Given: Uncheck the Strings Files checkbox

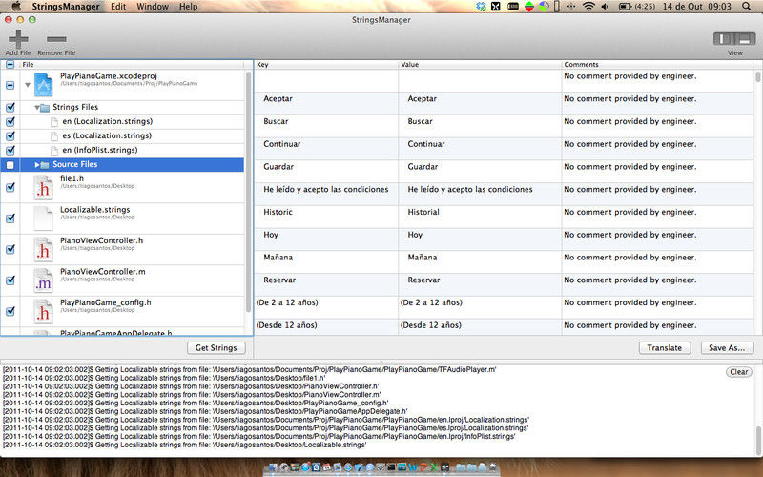Looking at the screenshot, I should click(10, 107).
